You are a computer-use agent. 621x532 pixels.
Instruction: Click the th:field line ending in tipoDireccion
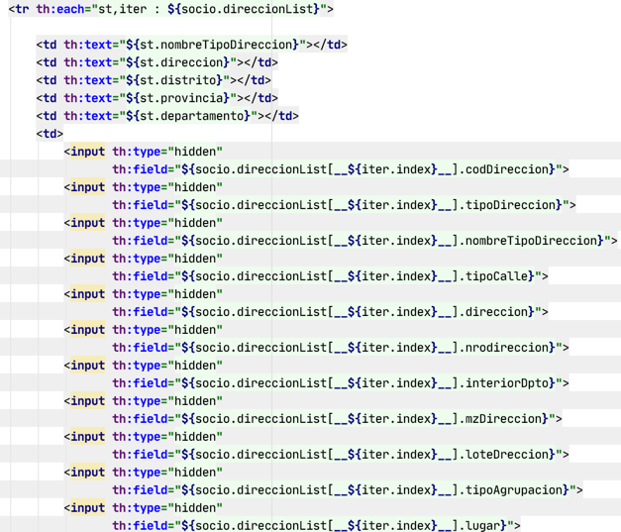coord(344,205)
